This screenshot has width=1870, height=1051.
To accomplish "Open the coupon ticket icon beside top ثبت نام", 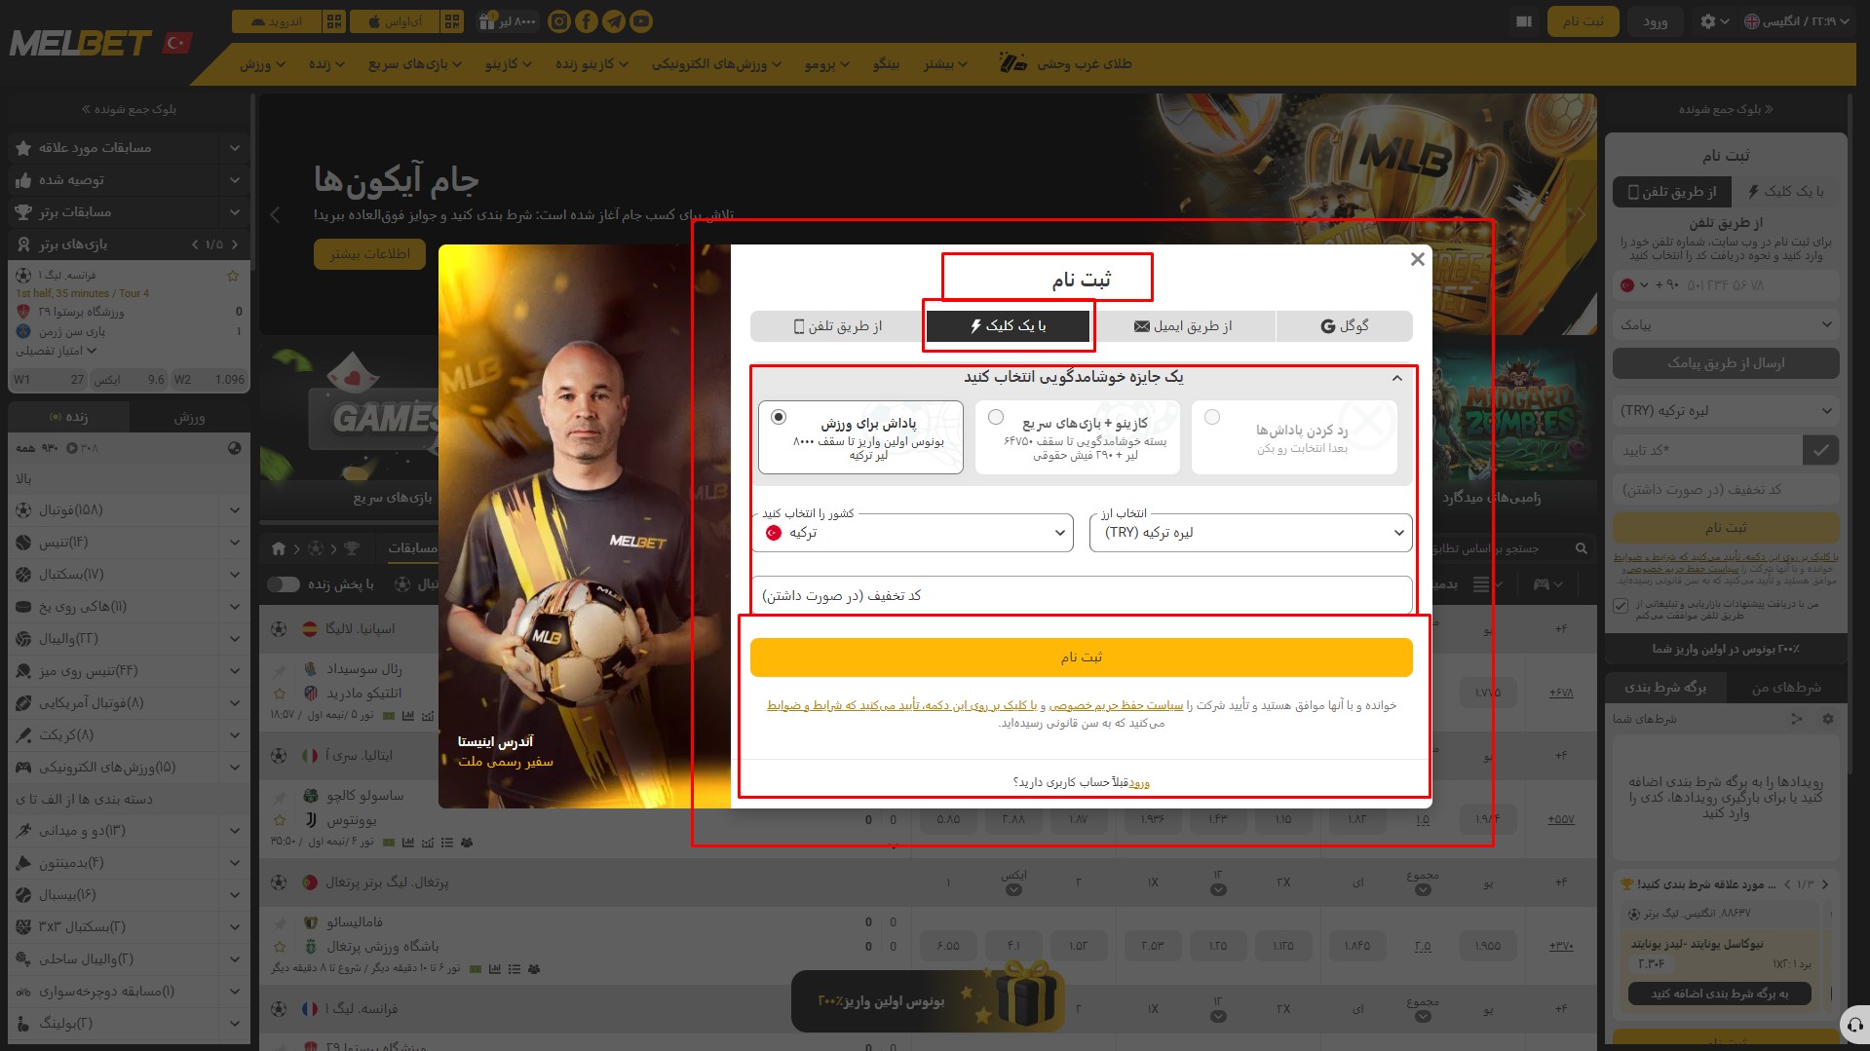I will pos(1524,21).
